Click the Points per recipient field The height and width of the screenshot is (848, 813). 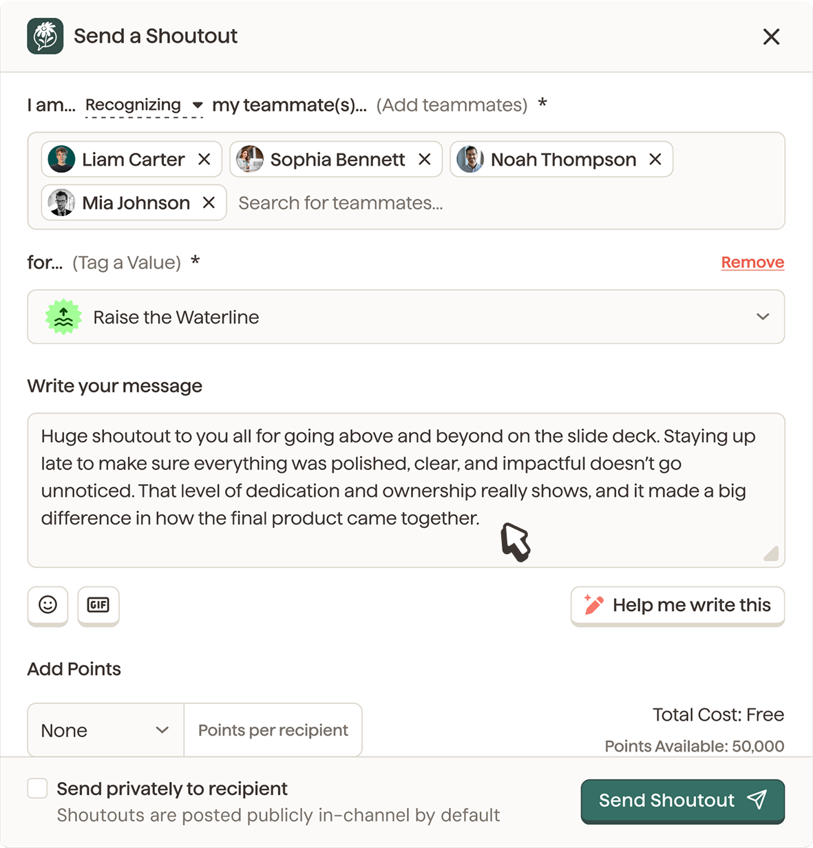click(273, 730)
